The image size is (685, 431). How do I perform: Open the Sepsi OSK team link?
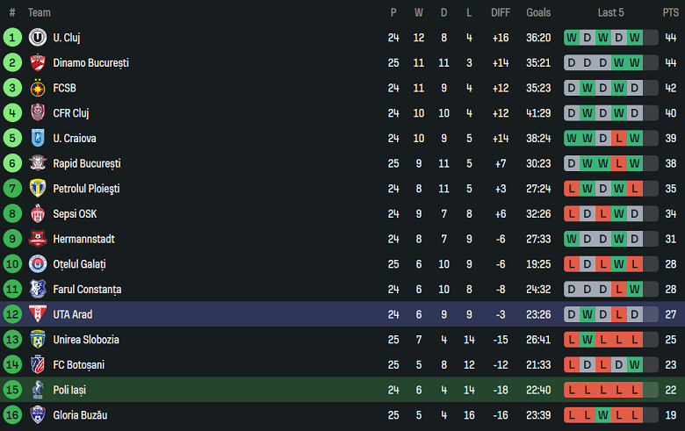pyautogui.click(x=75, y=214)
